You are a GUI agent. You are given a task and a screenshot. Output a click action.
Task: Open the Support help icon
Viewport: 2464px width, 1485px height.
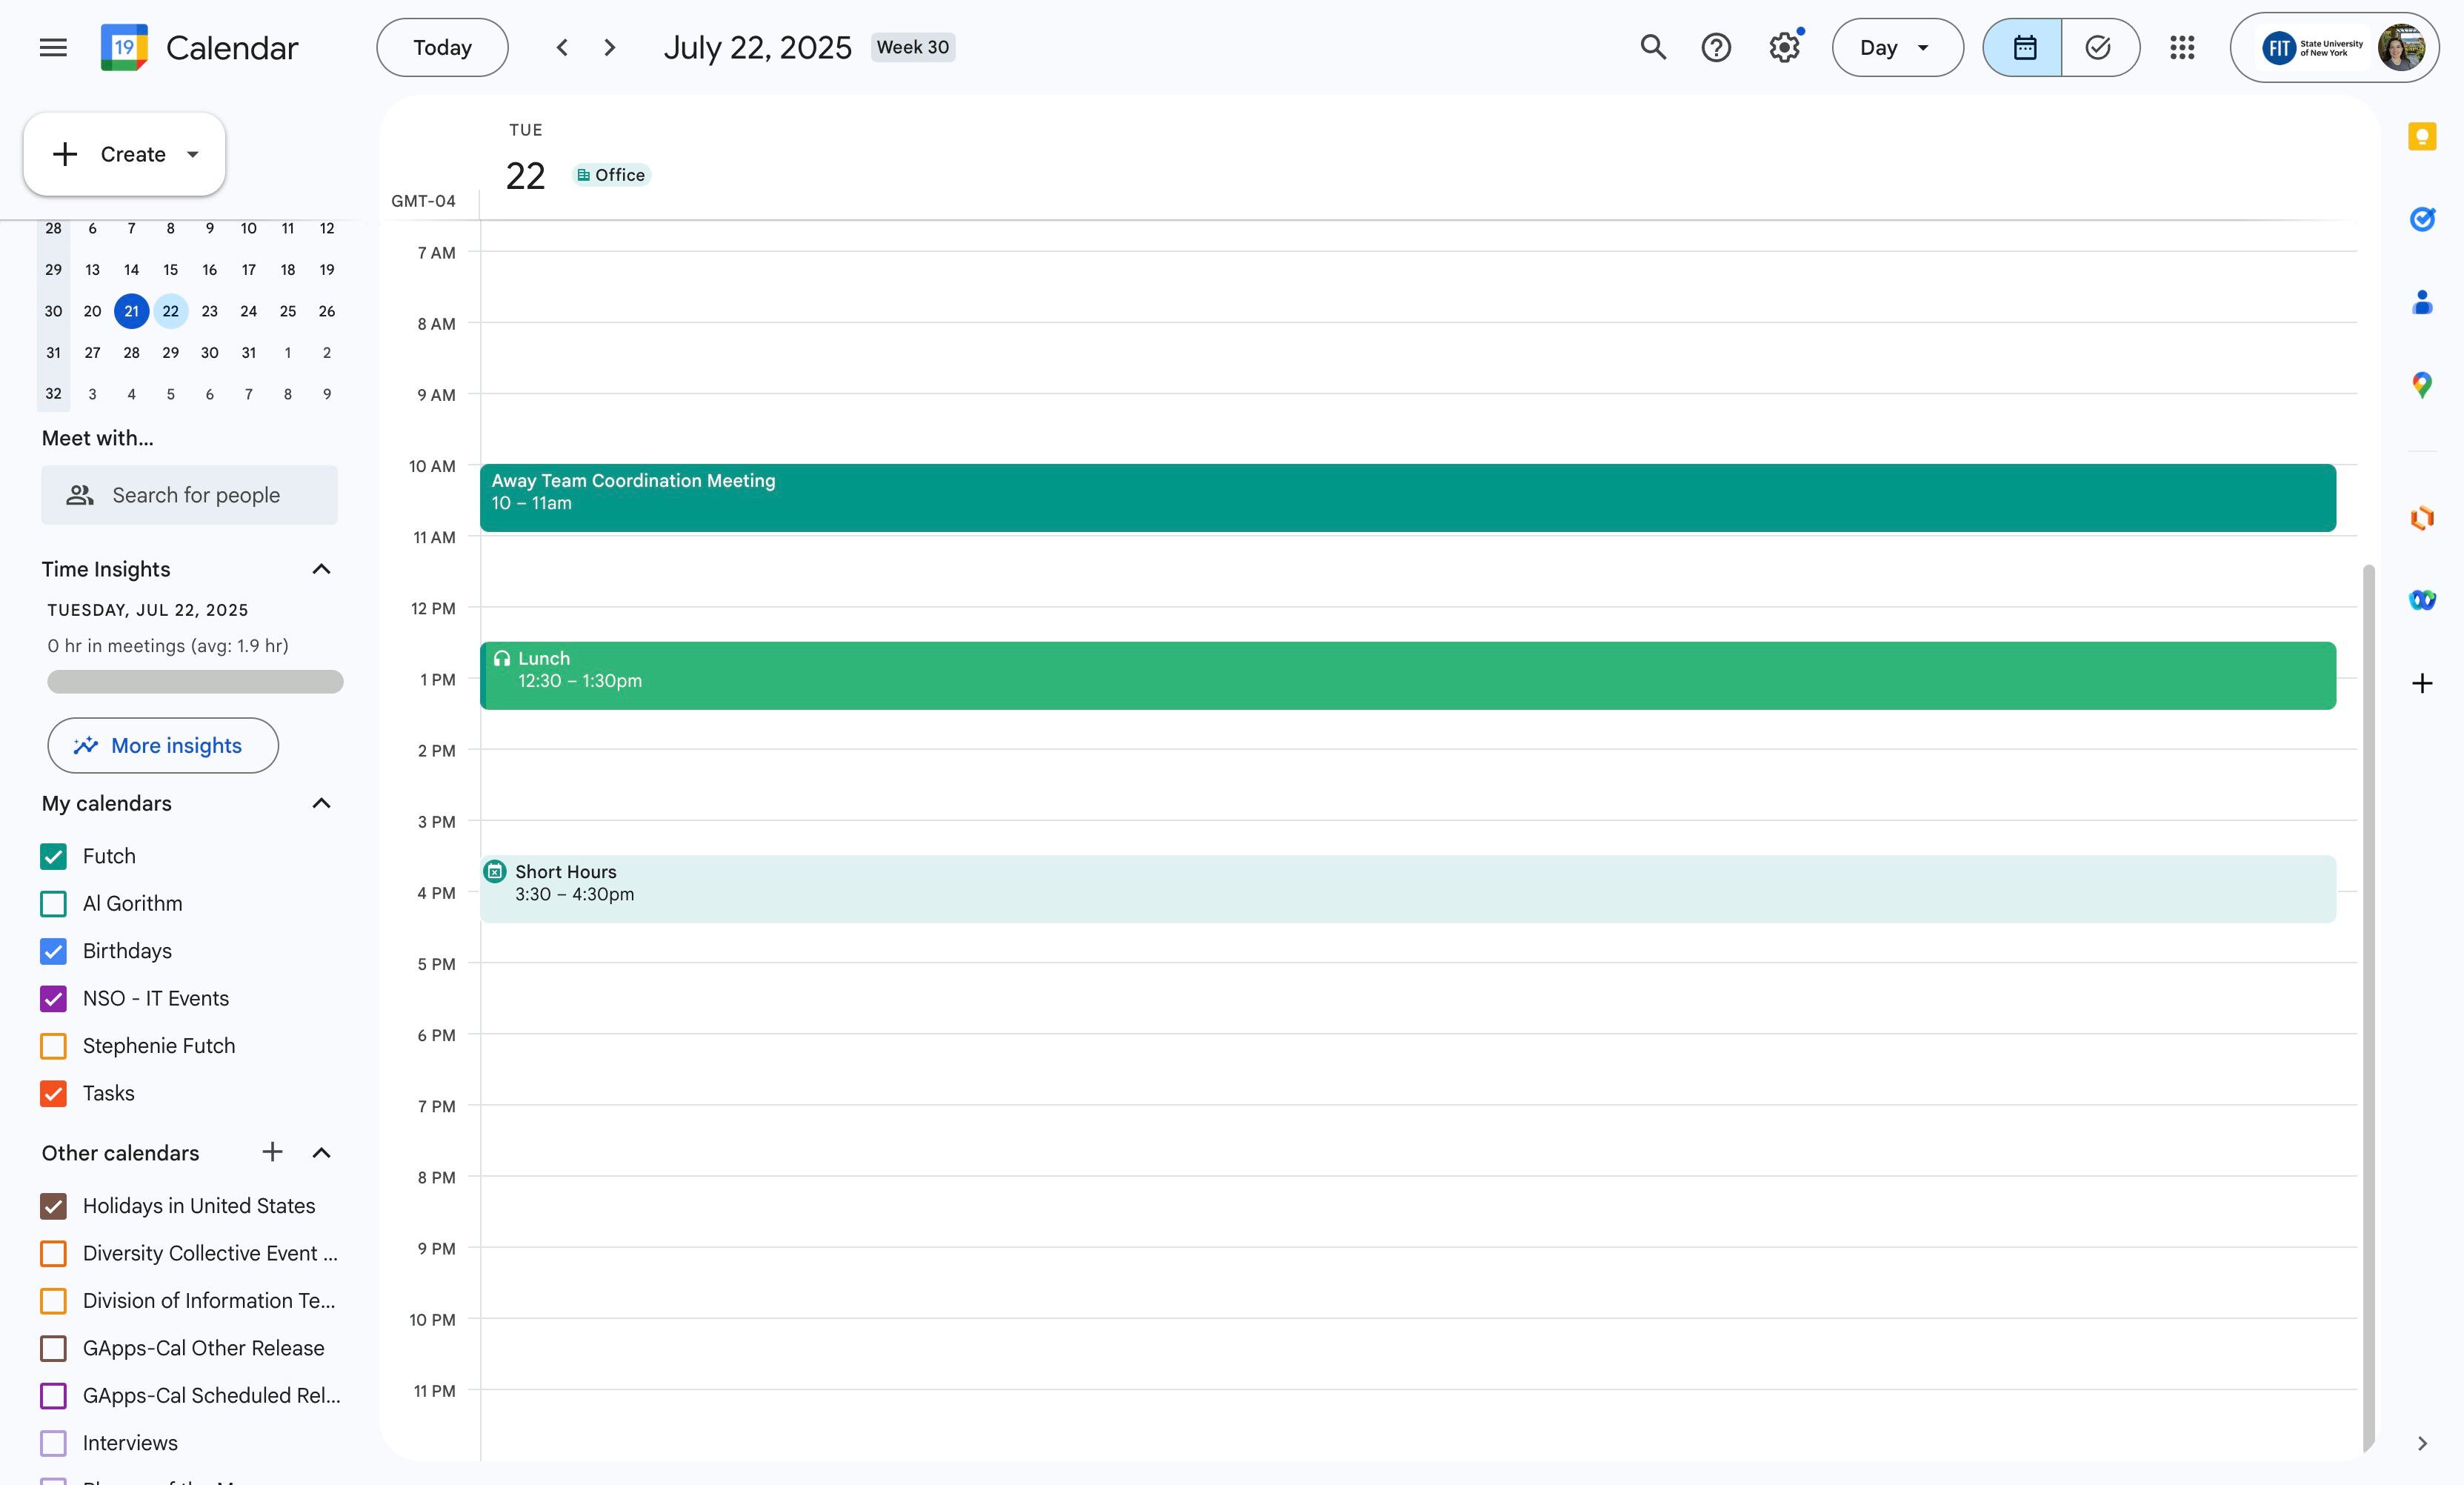(1716, 47)
